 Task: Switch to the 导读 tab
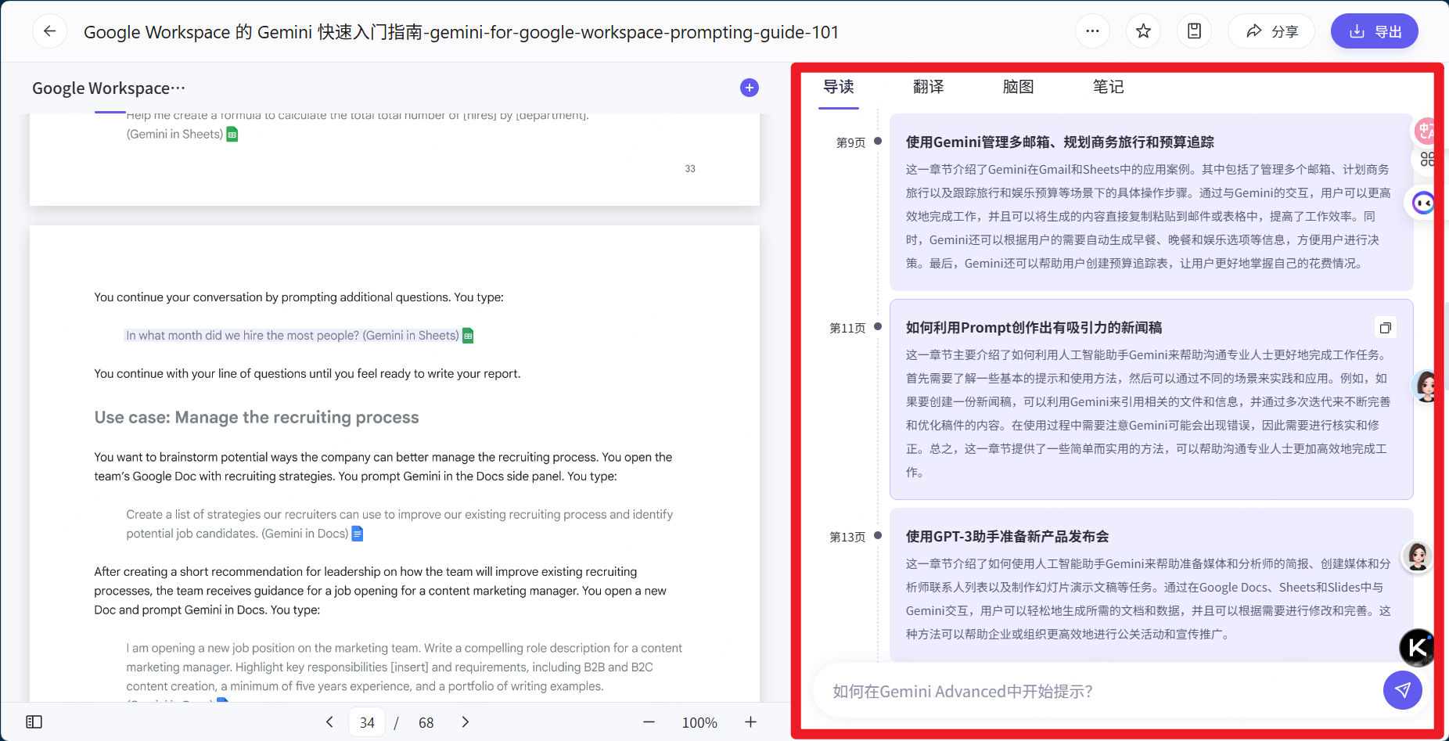(x=839, y=87)
